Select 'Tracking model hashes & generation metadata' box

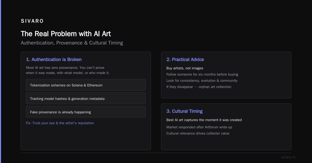[x=86, y=98]
